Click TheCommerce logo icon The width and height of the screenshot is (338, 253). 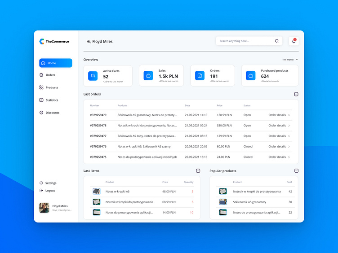point(42,41)
